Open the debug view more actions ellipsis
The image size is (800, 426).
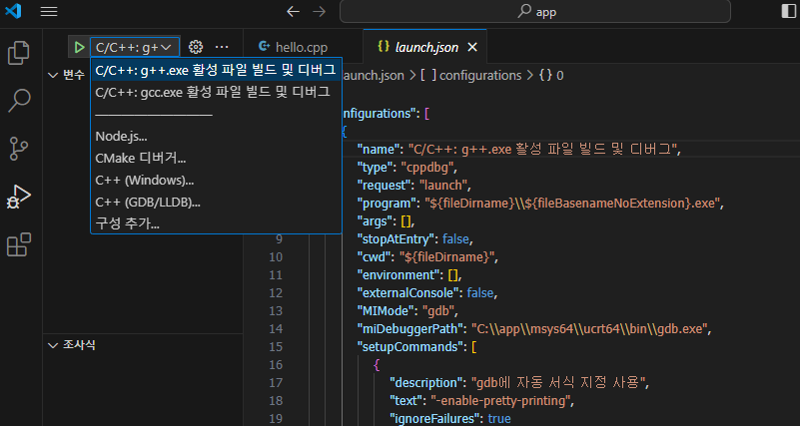pyautogui.click(x=222, y=48)
